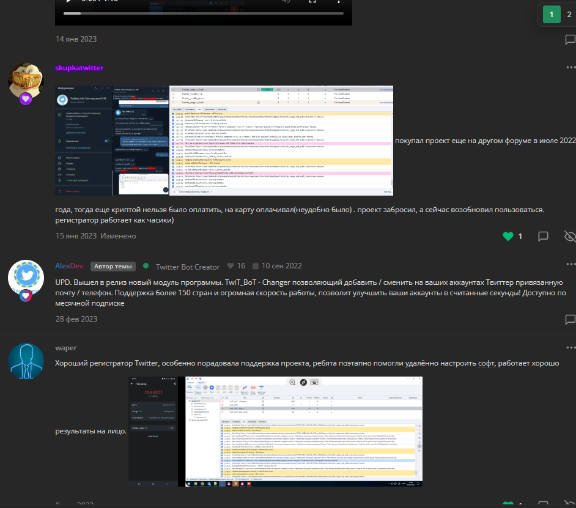Open the waper username profile link
576x508 pixels.
point(66,347)
